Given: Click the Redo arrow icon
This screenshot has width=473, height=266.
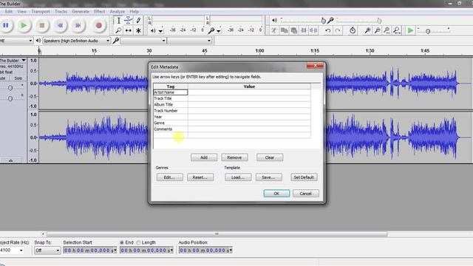Looking at the screenshot, I should 338,30.
